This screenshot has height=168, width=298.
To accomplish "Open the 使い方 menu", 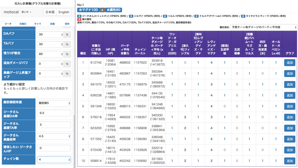I will pyautogui.click(x=26, y=12).
